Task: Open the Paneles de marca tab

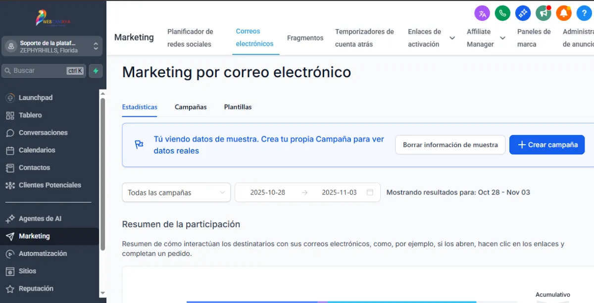Action: pos(534,38)
